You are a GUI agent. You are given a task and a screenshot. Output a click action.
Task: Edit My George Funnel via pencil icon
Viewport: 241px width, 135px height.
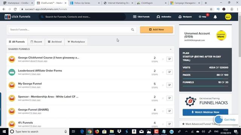169,85
